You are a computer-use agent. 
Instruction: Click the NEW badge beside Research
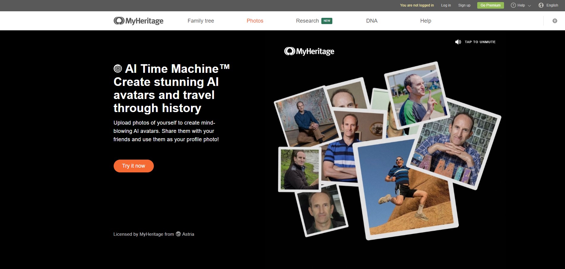click(x=327, y=21)
